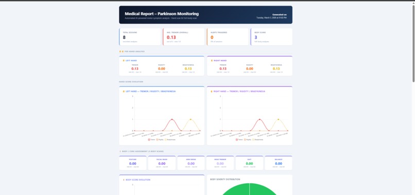Image resolution: width=415 pixels, height=195 pixels.
Task: Click the tremor peak point in Right Hand chart
Action: (260, 119)
